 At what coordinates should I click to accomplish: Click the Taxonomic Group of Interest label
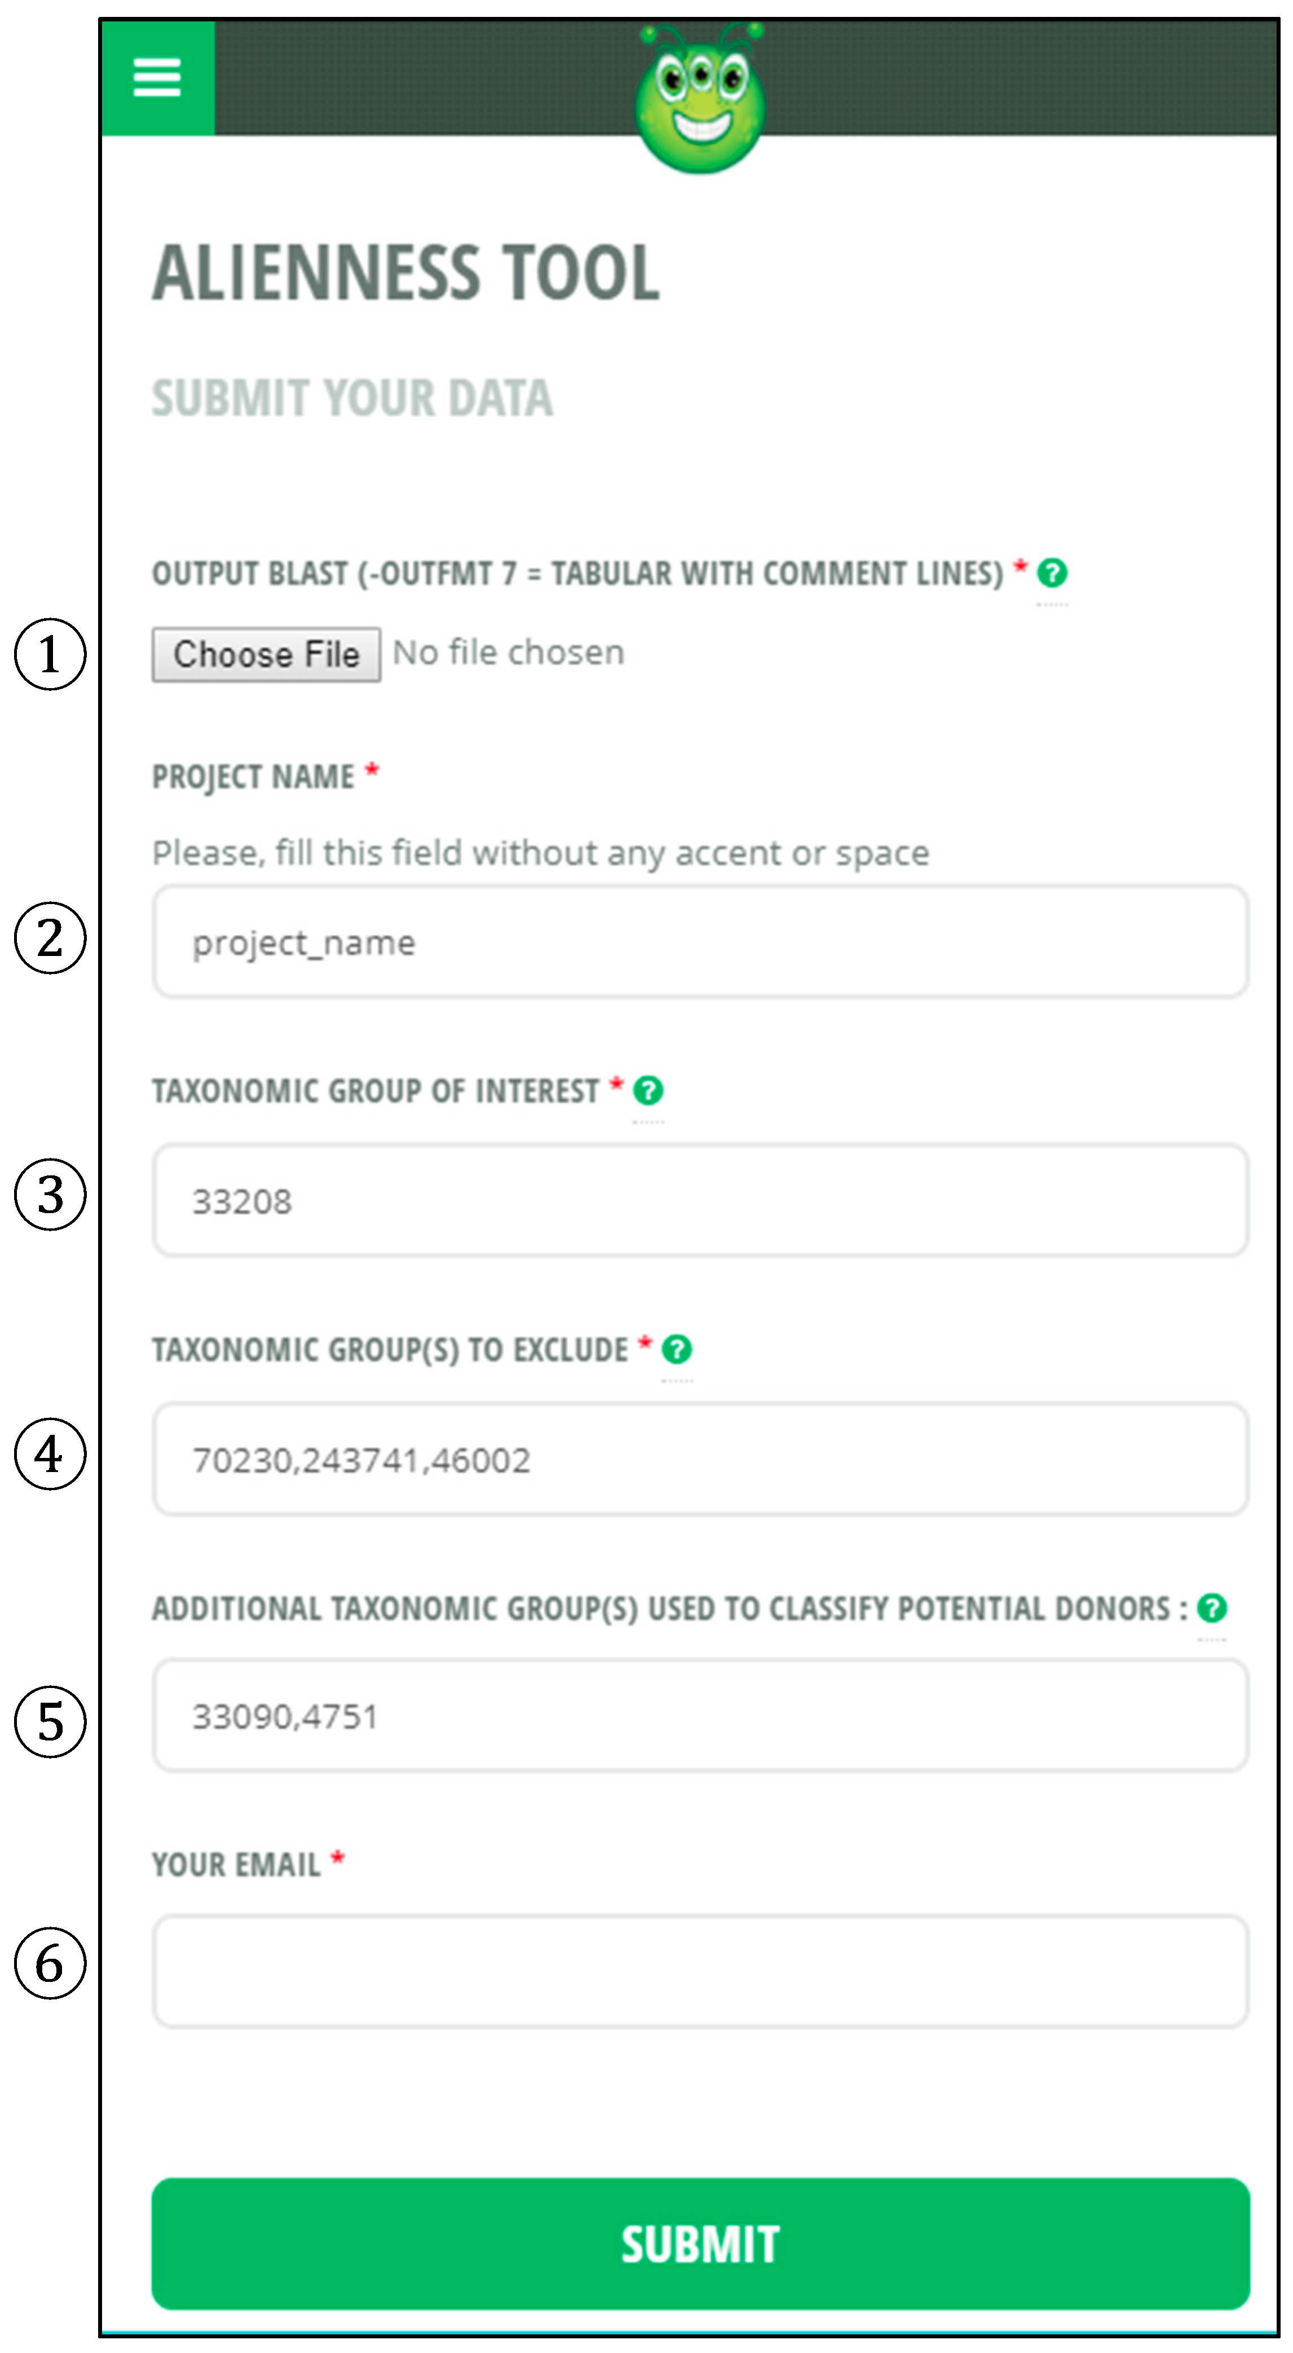pos(376,1091)
